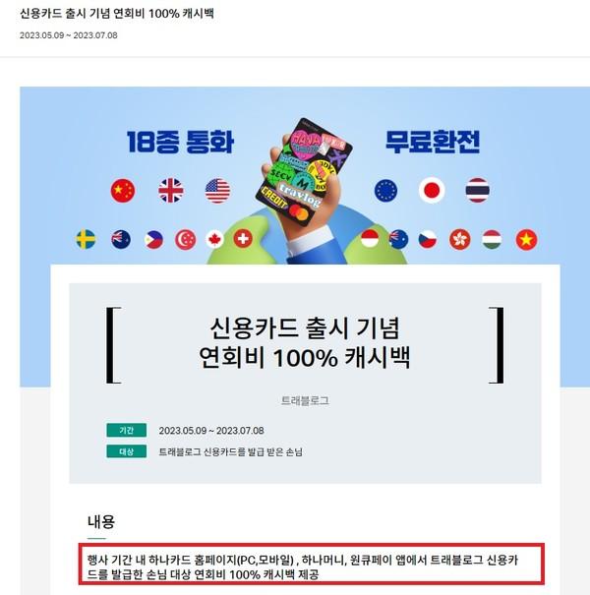Click the European Union flag icon

(x=385, y=190)
